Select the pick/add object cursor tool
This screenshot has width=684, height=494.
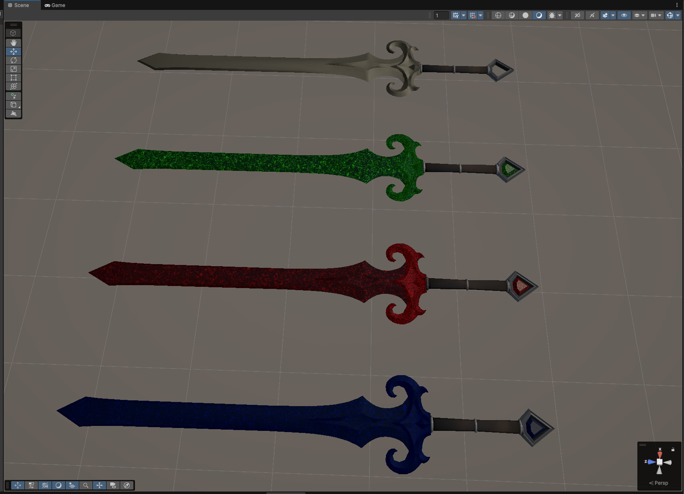click(x=13, y=96)
